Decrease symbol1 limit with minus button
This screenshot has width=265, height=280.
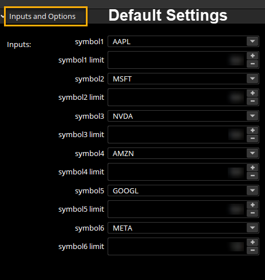[x=252, y=64]
